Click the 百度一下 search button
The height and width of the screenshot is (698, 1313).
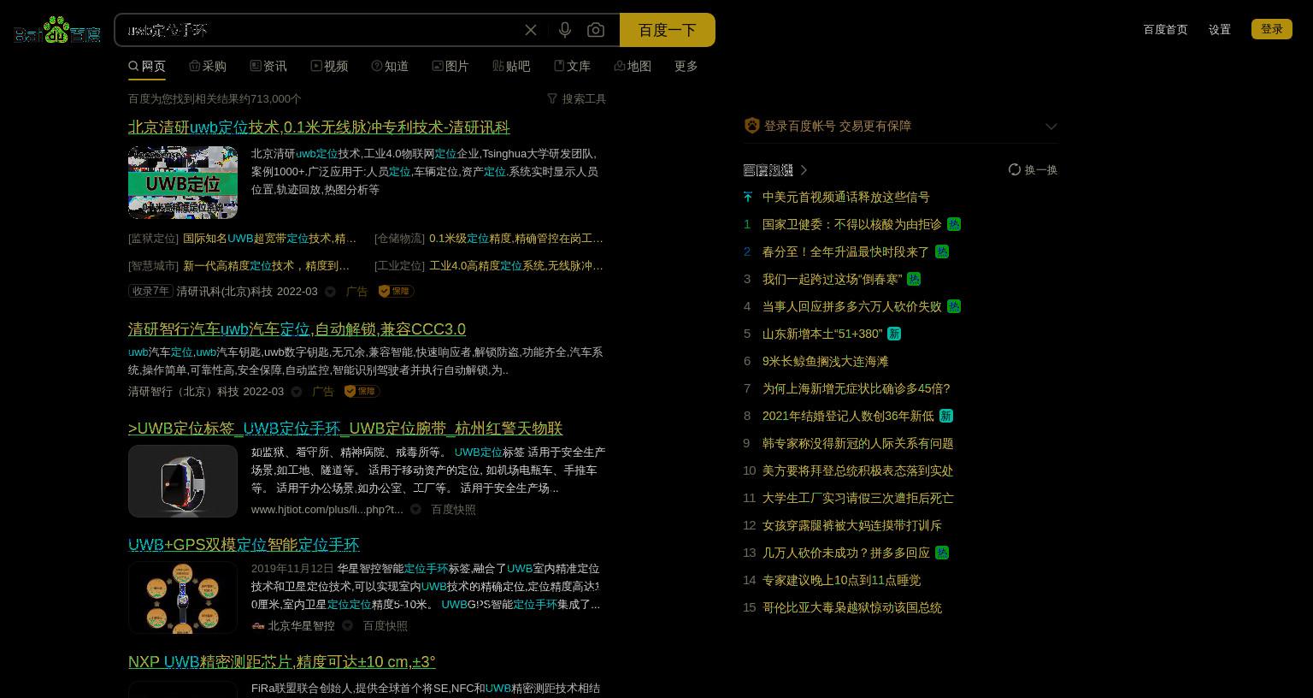(668, 30)
